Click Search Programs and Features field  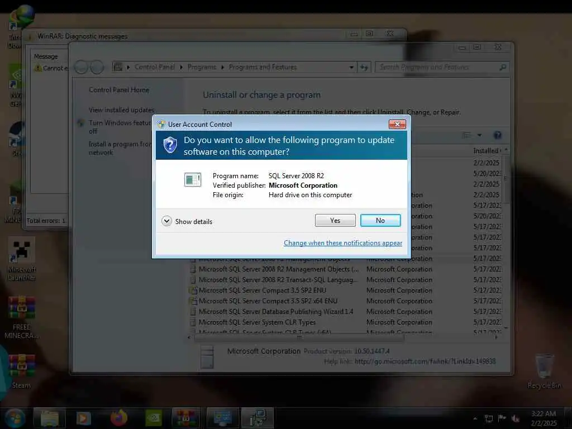point(441,67)
